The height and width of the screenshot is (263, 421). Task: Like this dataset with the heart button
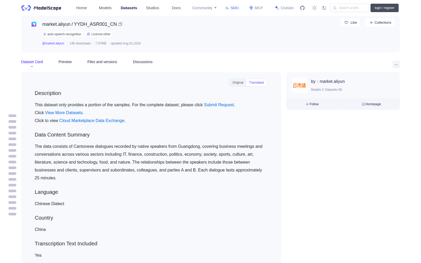tap(350, 23)
